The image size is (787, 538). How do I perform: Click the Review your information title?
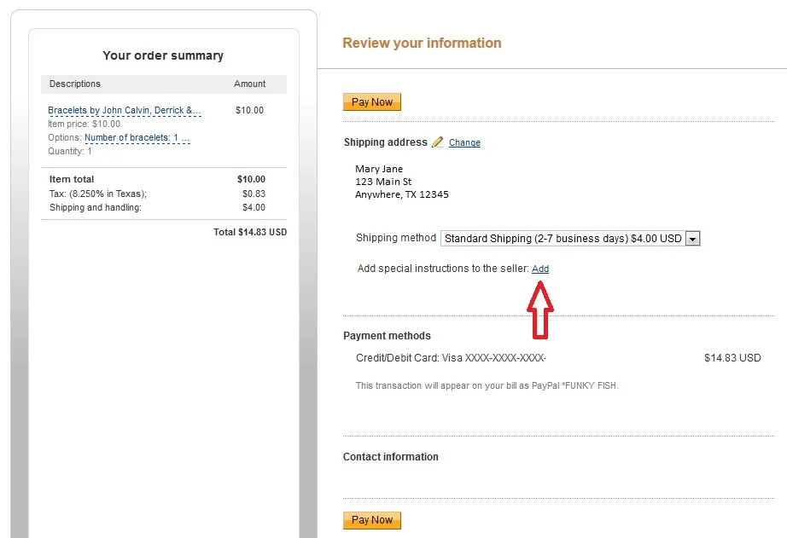[423, 43]
